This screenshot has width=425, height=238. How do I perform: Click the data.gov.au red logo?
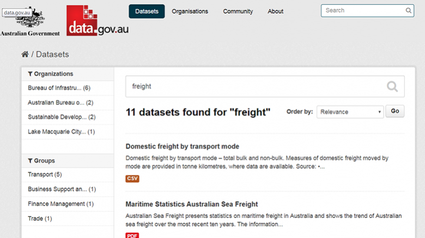[98, 21]
